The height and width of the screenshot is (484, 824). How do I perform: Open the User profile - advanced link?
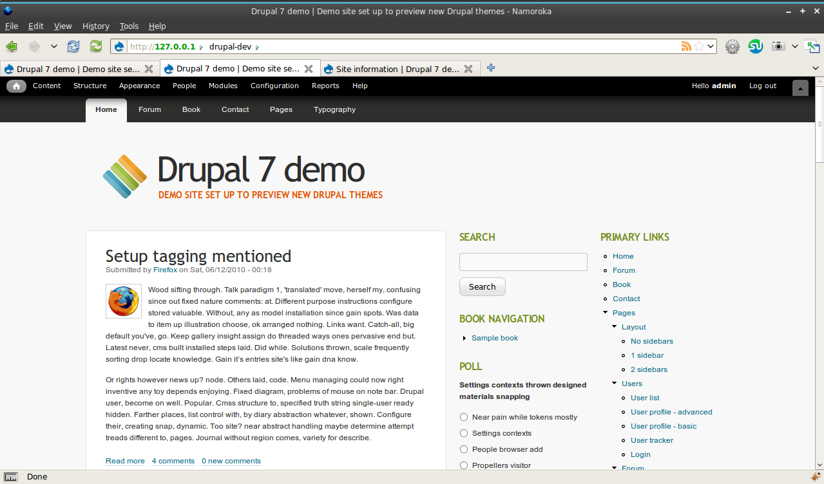[x=671, y=412]
